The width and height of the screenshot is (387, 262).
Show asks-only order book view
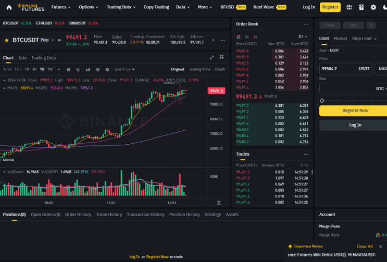(x=255, y=37)
